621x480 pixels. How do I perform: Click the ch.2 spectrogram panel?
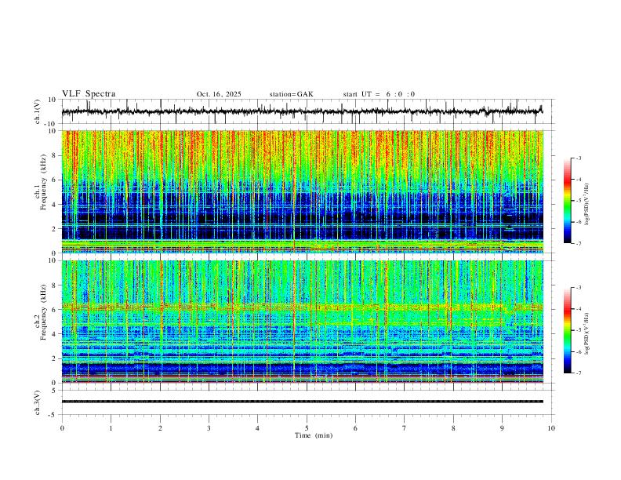pyautogui.click(x=302, y=322)
